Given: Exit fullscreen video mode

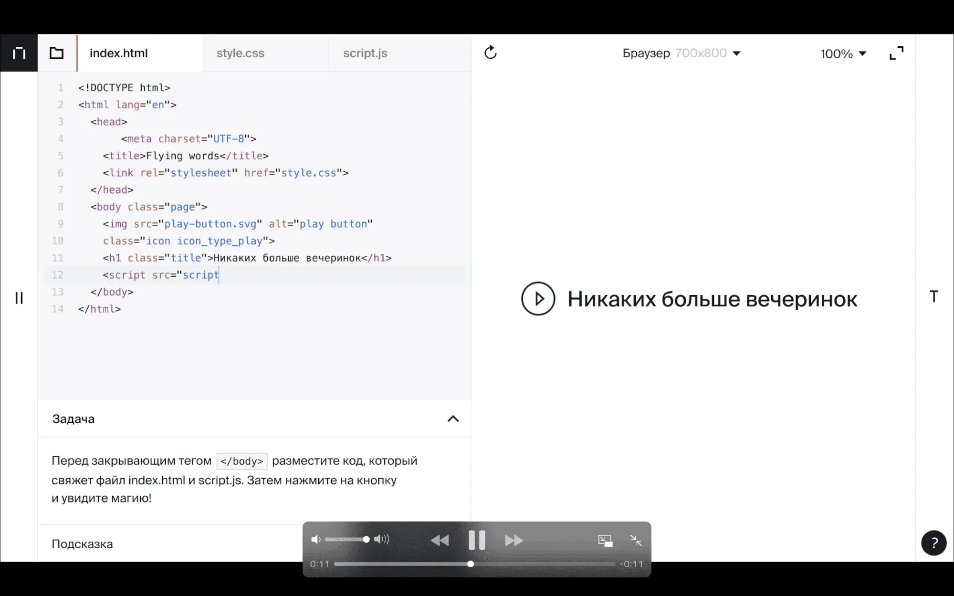Looking at the screenshot, I should tap(636, 540).
